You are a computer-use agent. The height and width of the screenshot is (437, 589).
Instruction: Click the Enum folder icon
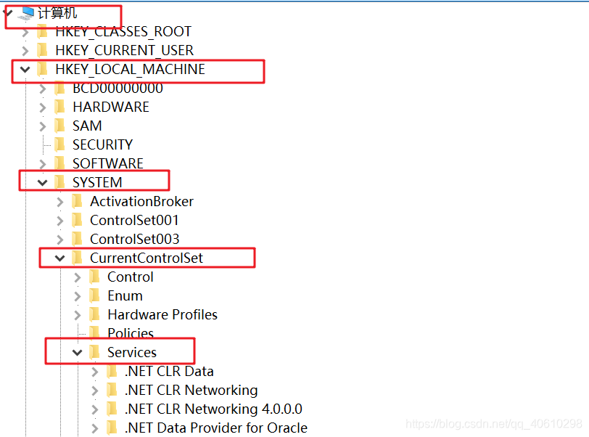94,295
